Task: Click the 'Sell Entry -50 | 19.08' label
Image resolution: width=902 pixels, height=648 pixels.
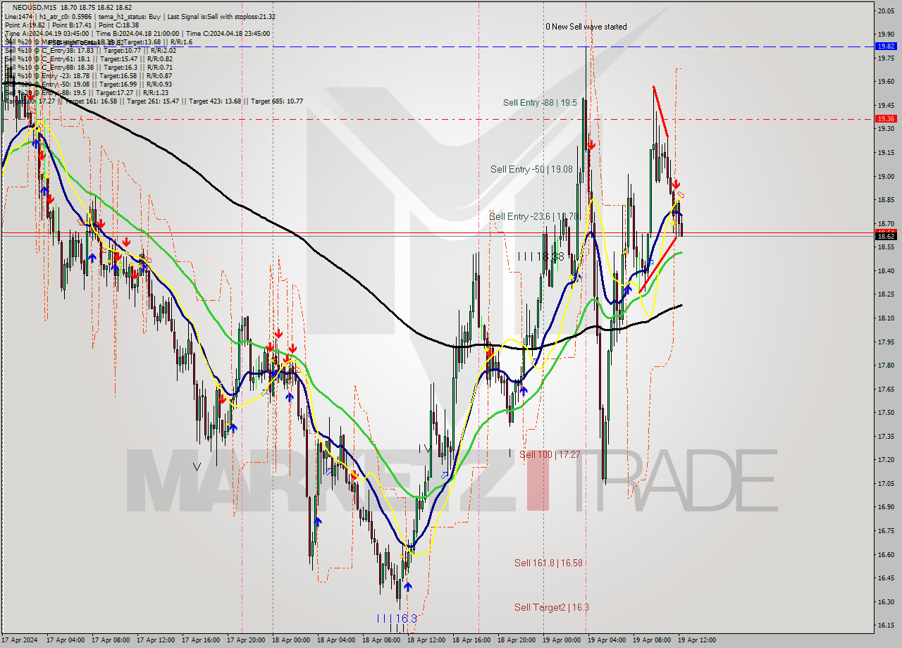Action: click(531, 170)
